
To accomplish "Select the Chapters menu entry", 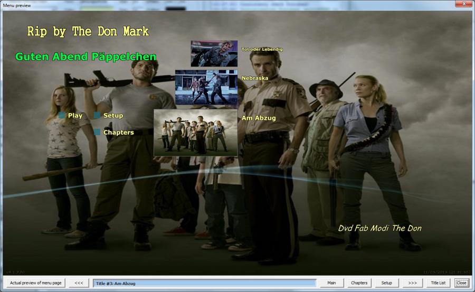I will (118, 133).
